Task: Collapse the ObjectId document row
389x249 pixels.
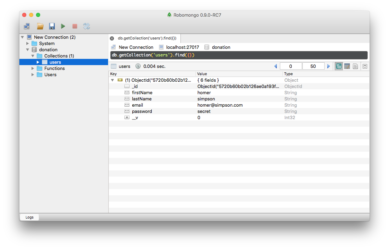Action: pyautogui.click(x=112, y=80)
